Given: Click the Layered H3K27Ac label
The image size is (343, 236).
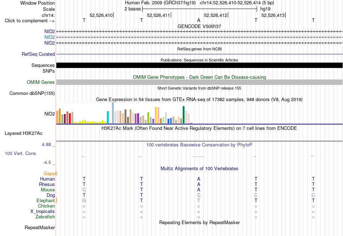Looking at the screenshot, I should click(23, 133).
